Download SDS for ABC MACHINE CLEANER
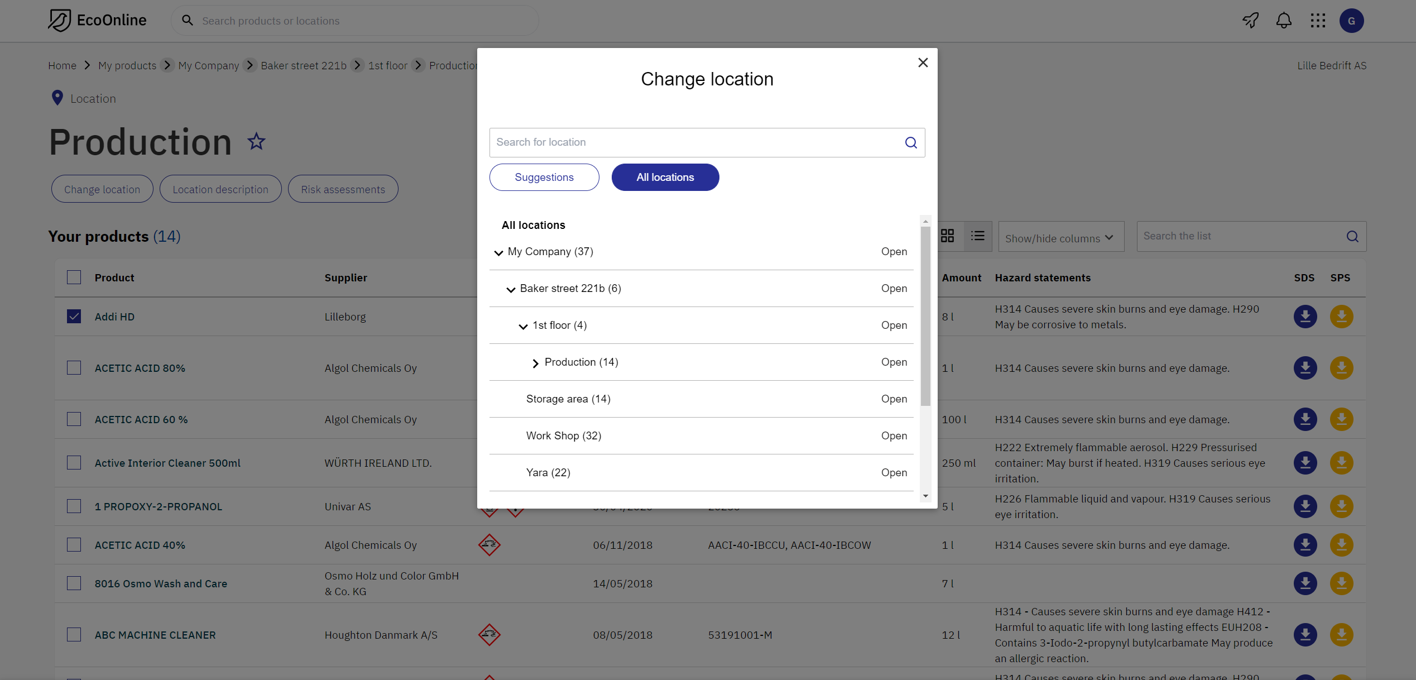The height and width of the screenshot is (680, 1416). pyautogui.click(x=1305, y=635)
